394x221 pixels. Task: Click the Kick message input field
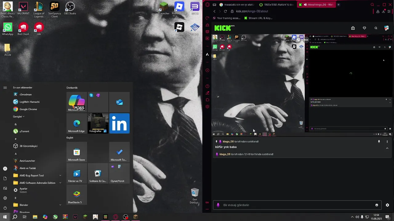297,205
